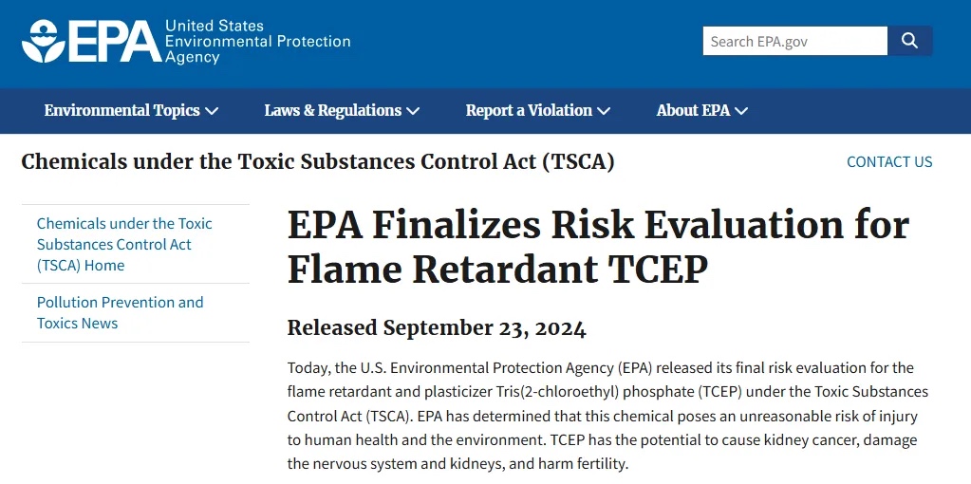Click the United States Environmental Protection Agency text
This screenshot has height=484, width=971.
(x=257, y=42)
